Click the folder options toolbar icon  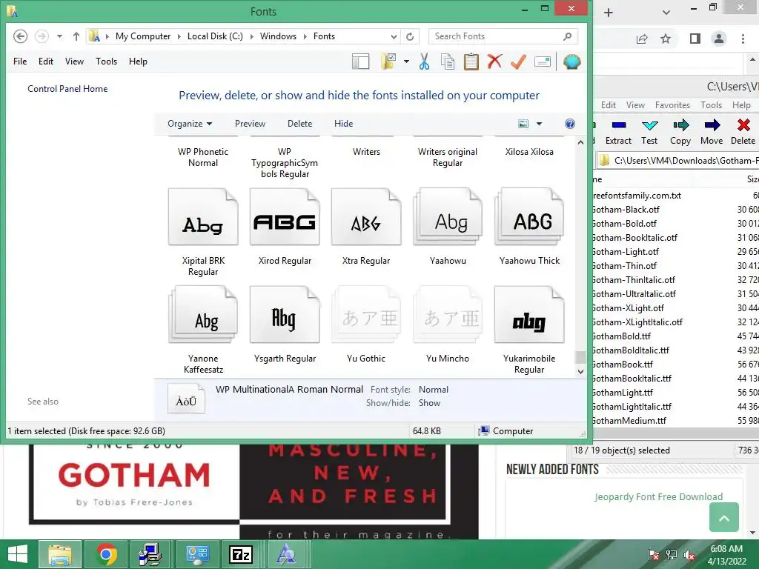[388, 62]
